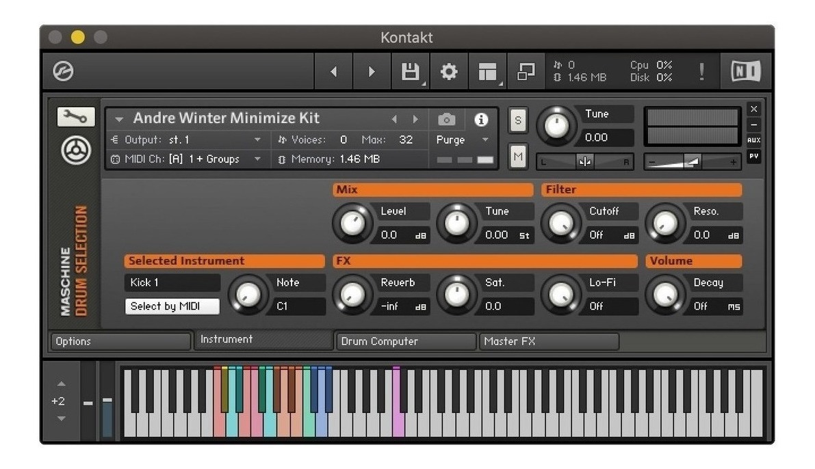Screen dimensions: 815x469
Task: Click the NI logo in toolbar
Action: (746, 71)
